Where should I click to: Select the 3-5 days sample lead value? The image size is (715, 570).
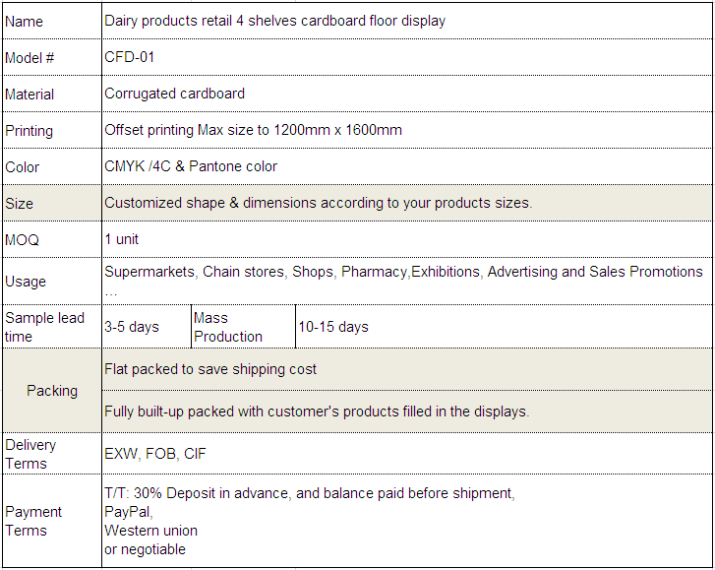point(132,327)
